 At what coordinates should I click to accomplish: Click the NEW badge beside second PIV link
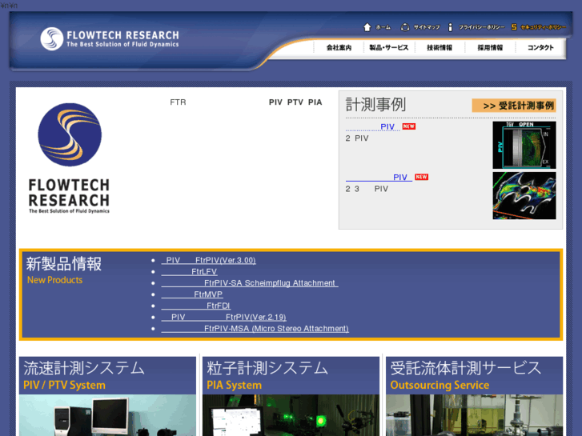(x=421, y=177)
